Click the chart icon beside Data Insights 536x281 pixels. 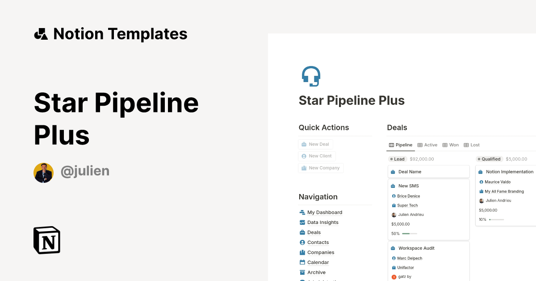pyautogui.click(x=302, y=222)
